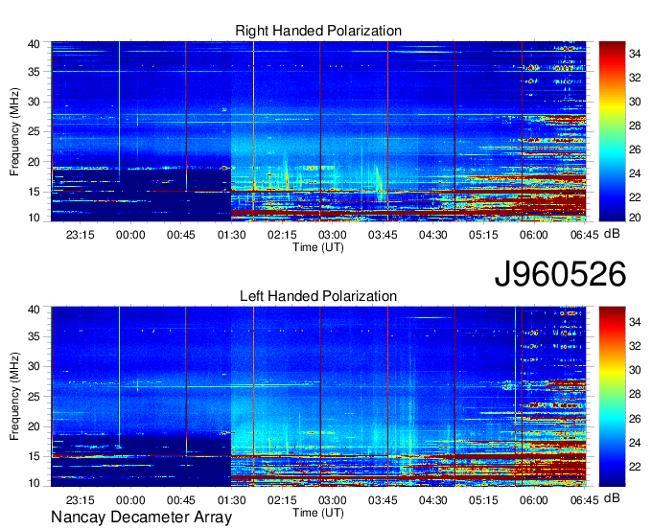Click 03:00 time tick under Right Handed plot
This screenshot has height=529, width=652.
pyautogui.click(x=333, y=235)
